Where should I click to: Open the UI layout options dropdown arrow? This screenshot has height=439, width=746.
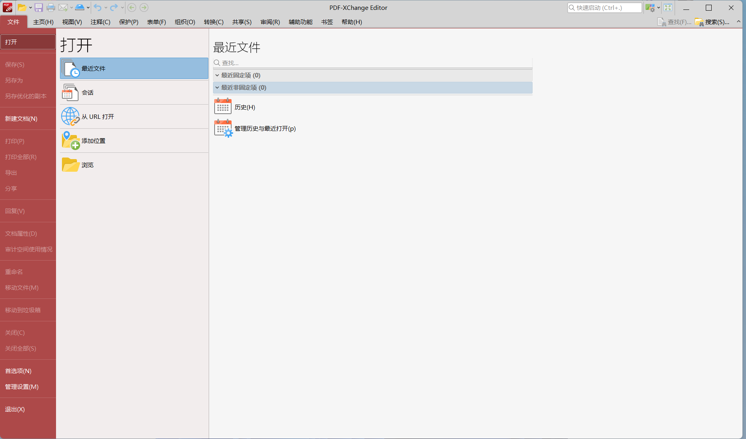coord(658,8)
